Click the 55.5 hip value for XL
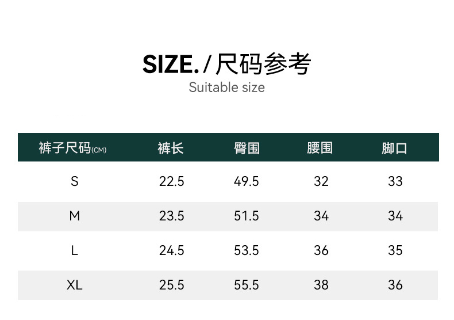The width and height of the screenshot is (454, 320). click(247, 285)
